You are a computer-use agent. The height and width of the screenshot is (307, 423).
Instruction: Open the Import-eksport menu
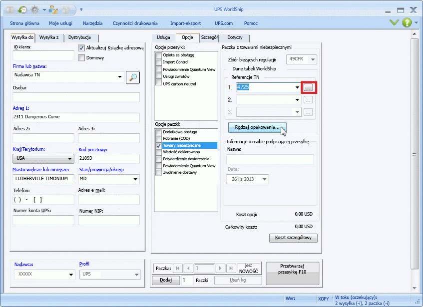(x=185, y=23)
